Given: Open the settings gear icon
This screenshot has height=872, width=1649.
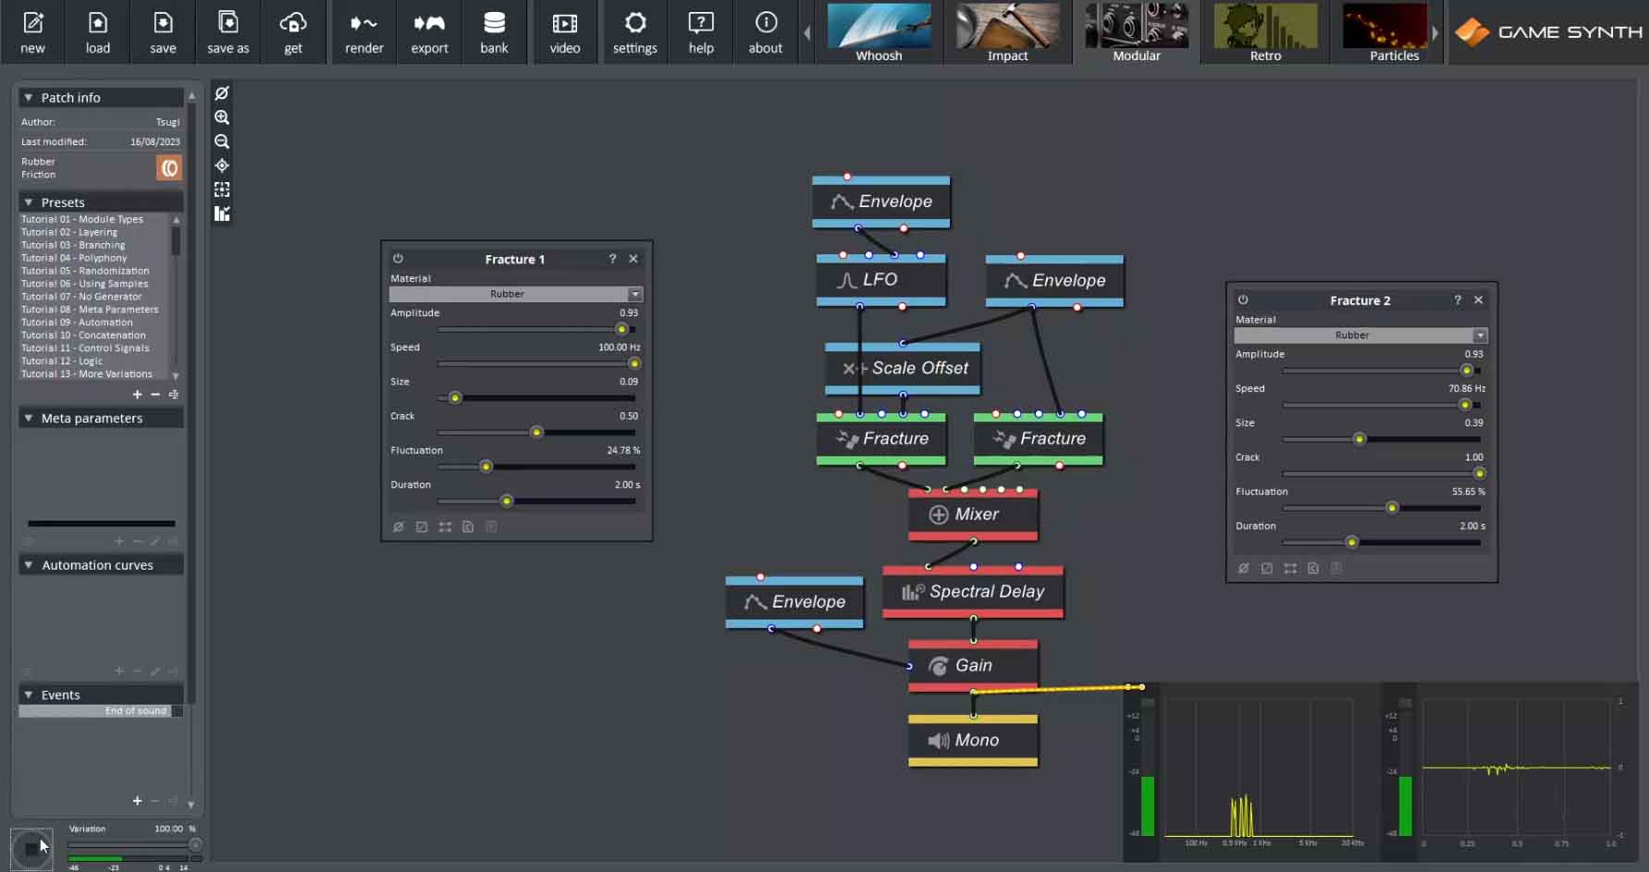Looking at the screenshot, I should coord(634,31).
